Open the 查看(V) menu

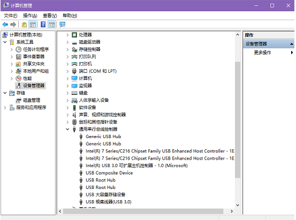pos(50,16)
